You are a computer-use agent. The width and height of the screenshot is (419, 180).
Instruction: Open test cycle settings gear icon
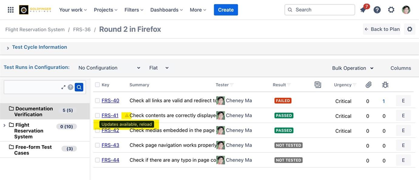[410, 29]
